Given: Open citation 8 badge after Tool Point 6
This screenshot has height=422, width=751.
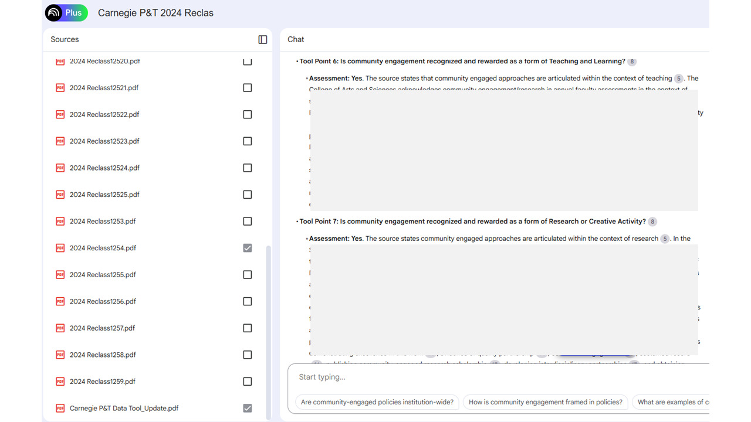Looking at the screenshot, I should [631, 62].
